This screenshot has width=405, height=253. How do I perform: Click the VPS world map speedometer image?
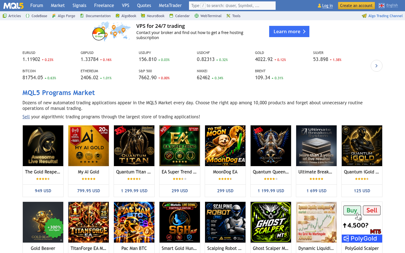pos(112,31)
